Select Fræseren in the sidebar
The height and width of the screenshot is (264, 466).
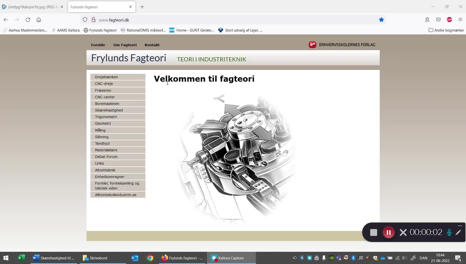(118, 90)
